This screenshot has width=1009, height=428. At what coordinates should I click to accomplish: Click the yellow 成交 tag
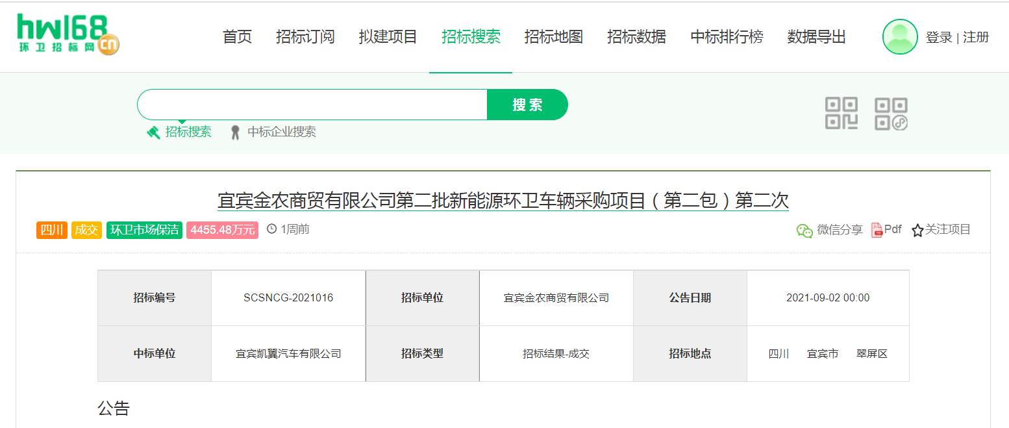click(86, 230)
